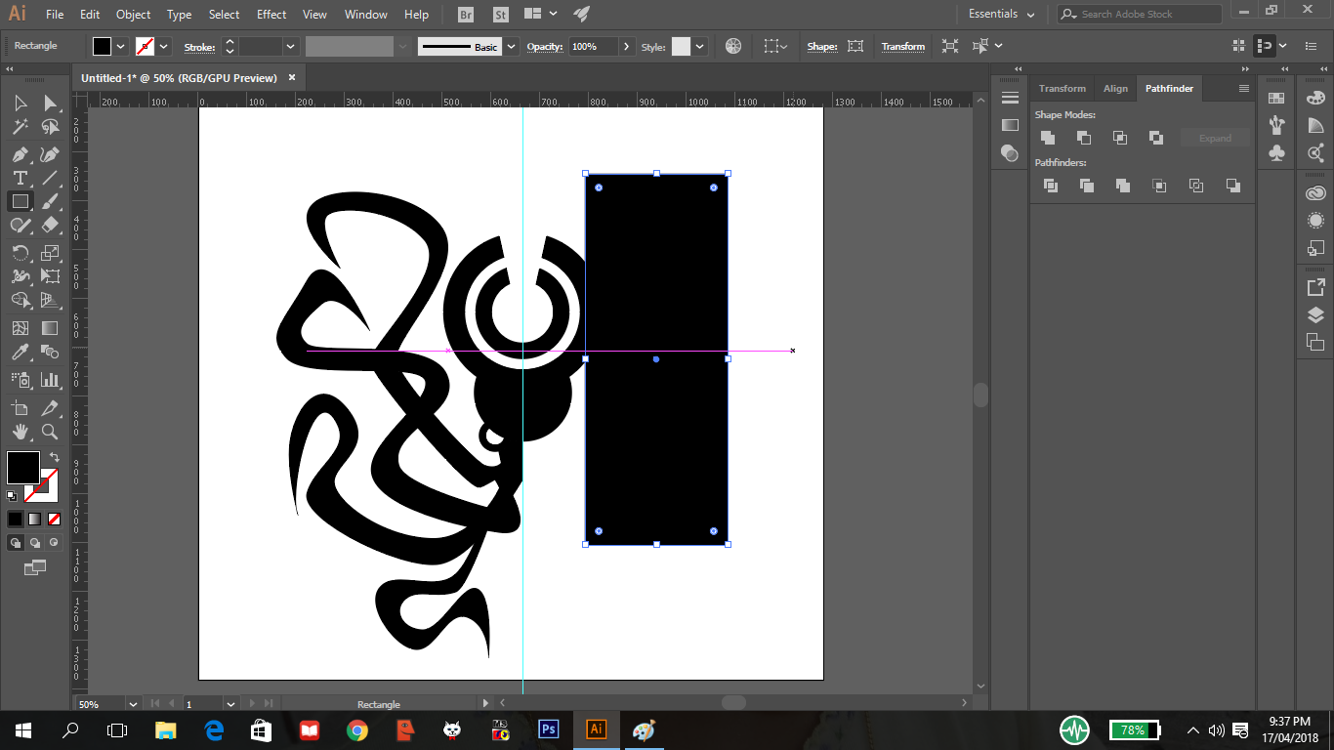Apply Unite shape mode in Pathfinder
This screenshot has width=1334, height=750.
[1048, 138]
